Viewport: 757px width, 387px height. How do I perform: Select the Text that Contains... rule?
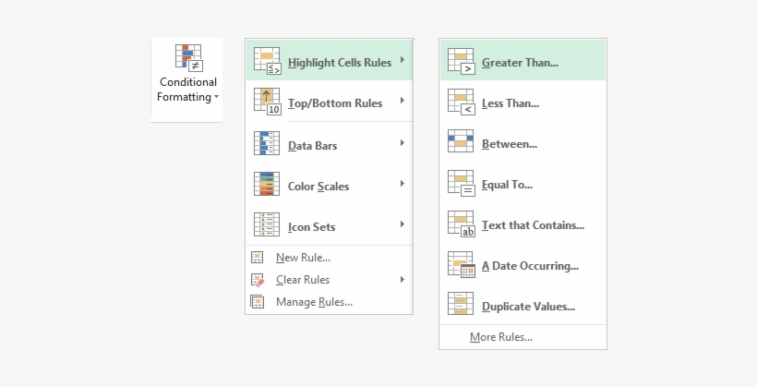[523, 224]
